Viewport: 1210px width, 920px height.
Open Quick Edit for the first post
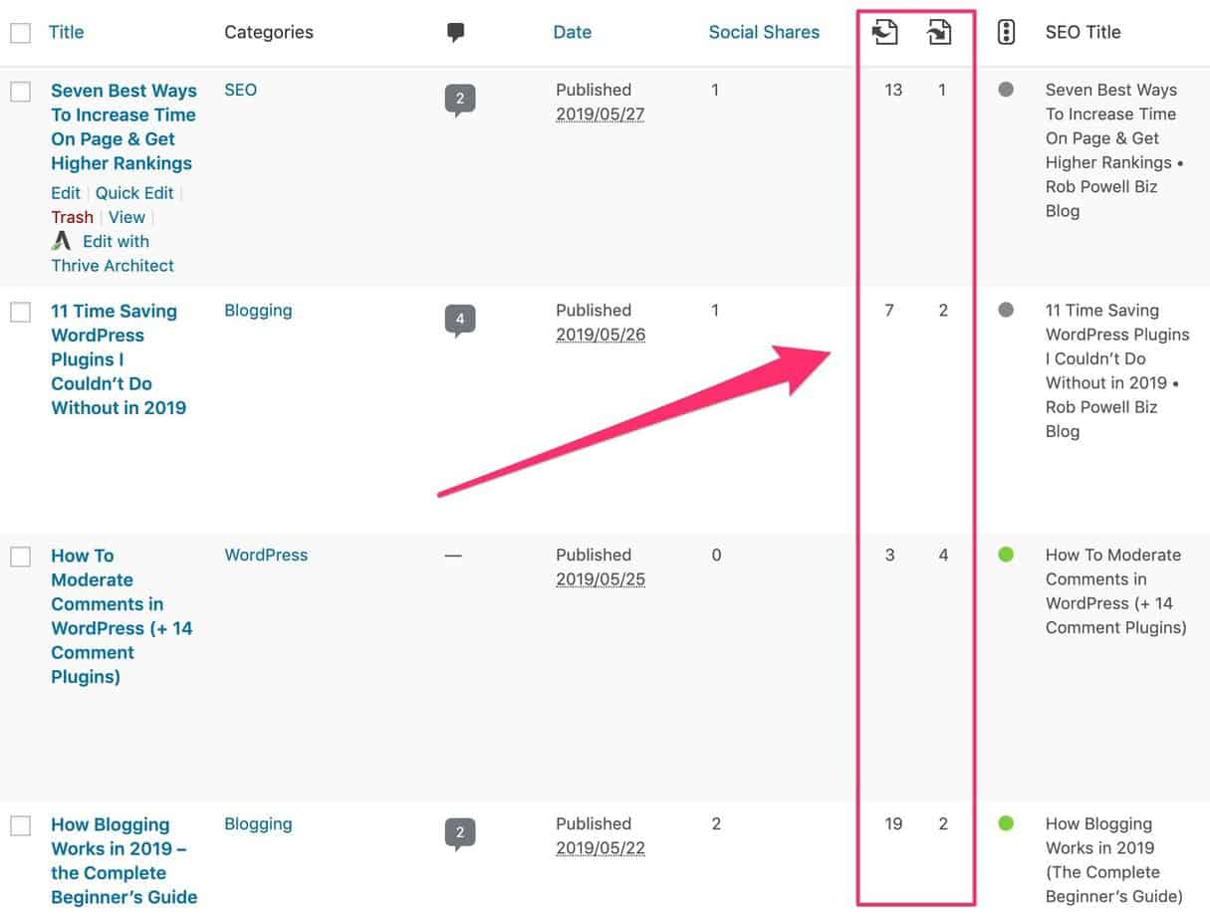pyautogui.click(x=134, y=192)
